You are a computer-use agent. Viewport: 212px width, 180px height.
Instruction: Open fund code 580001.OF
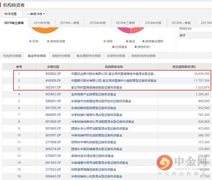[x=53, y=101]
